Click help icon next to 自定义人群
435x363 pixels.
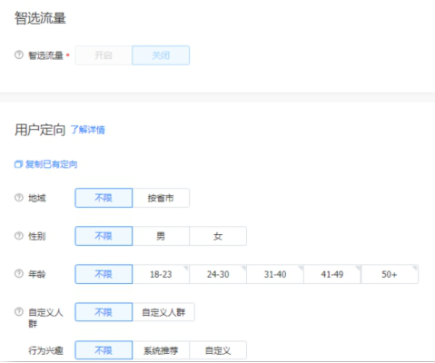click(19, 312)
